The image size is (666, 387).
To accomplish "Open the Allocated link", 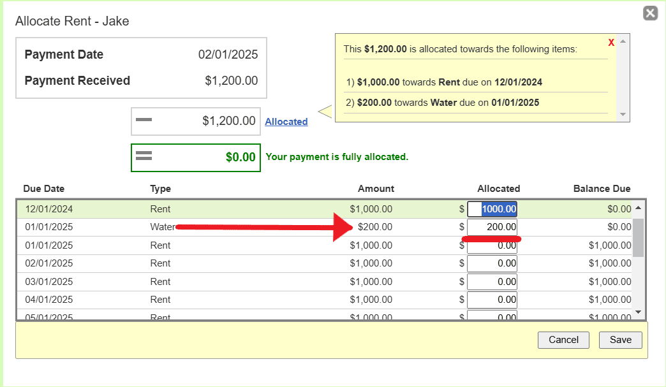I will pyautogui.click(x=286, y=122).
